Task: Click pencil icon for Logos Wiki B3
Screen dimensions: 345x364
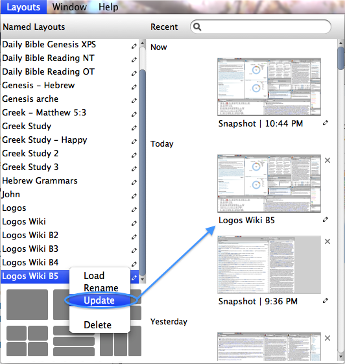Action: (134, 250)
